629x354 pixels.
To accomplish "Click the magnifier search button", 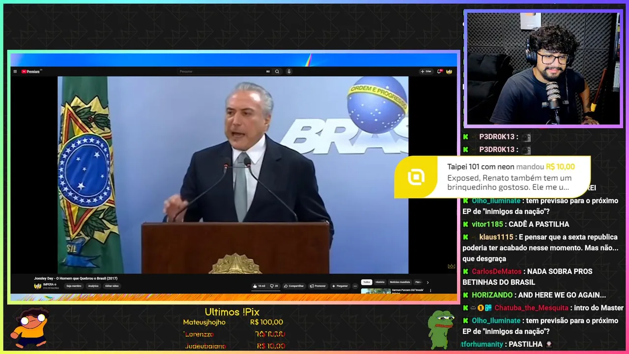I will tap(277, 71).
